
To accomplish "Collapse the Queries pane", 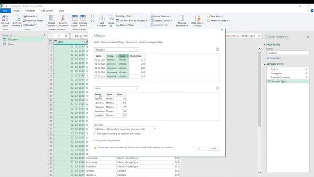I will 45,35.
